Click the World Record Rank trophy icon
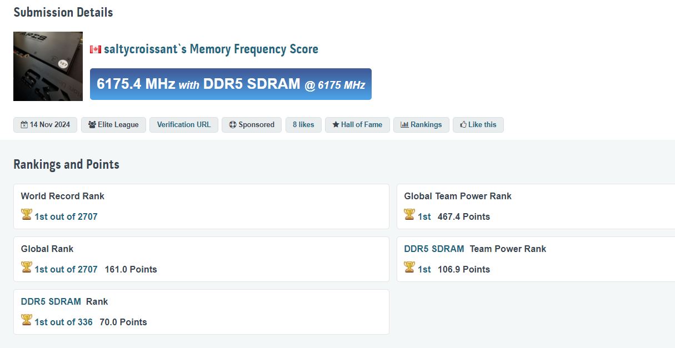Viewport: 675px width, 348px height. tap(26, 215)
